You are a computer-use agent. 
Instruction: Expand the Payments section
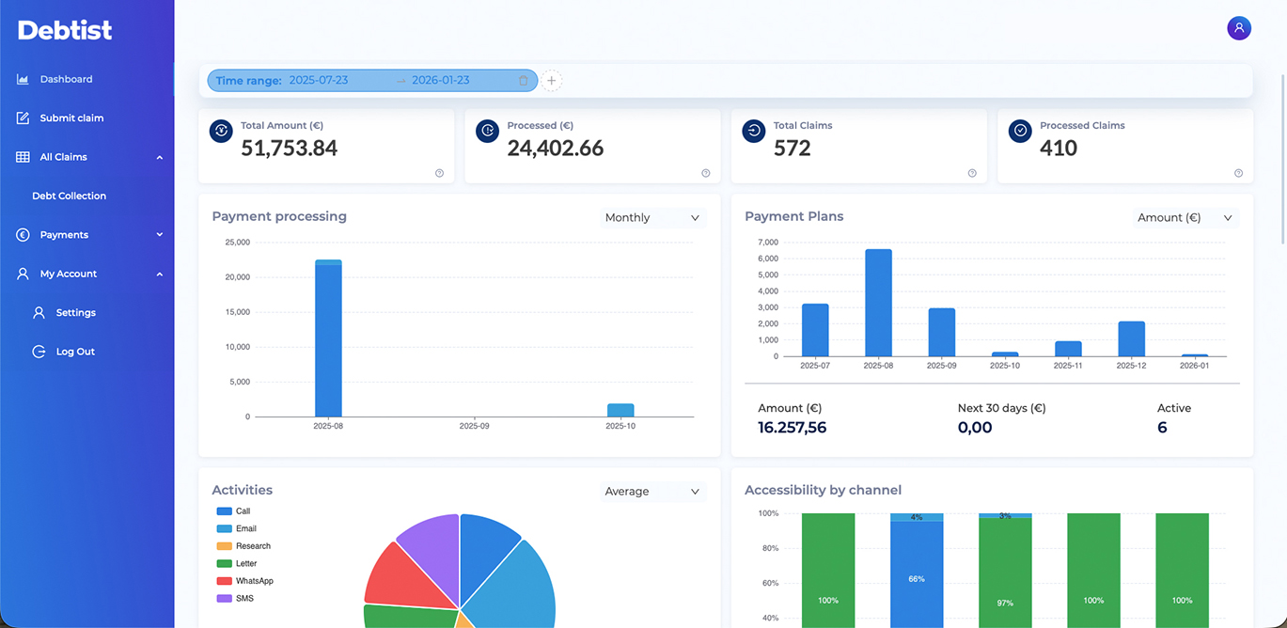160,234
